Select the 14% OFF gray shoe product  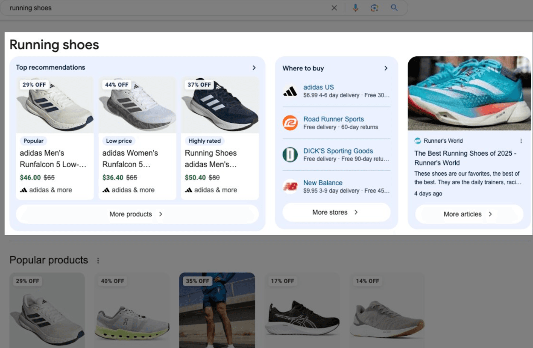387,310
